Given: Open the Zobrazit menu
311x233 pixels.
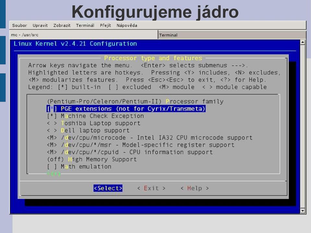Looking at the screenshot, I should click(62, 25).
